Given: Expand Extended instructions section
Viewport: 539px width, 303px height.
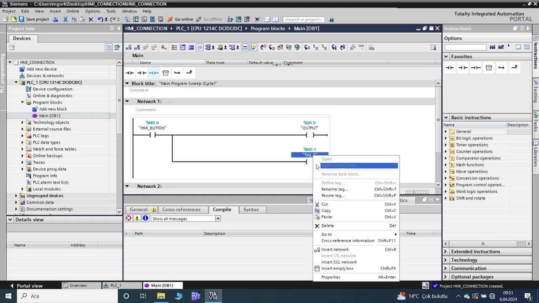Looking at the screenshot, I should point(446,252).
